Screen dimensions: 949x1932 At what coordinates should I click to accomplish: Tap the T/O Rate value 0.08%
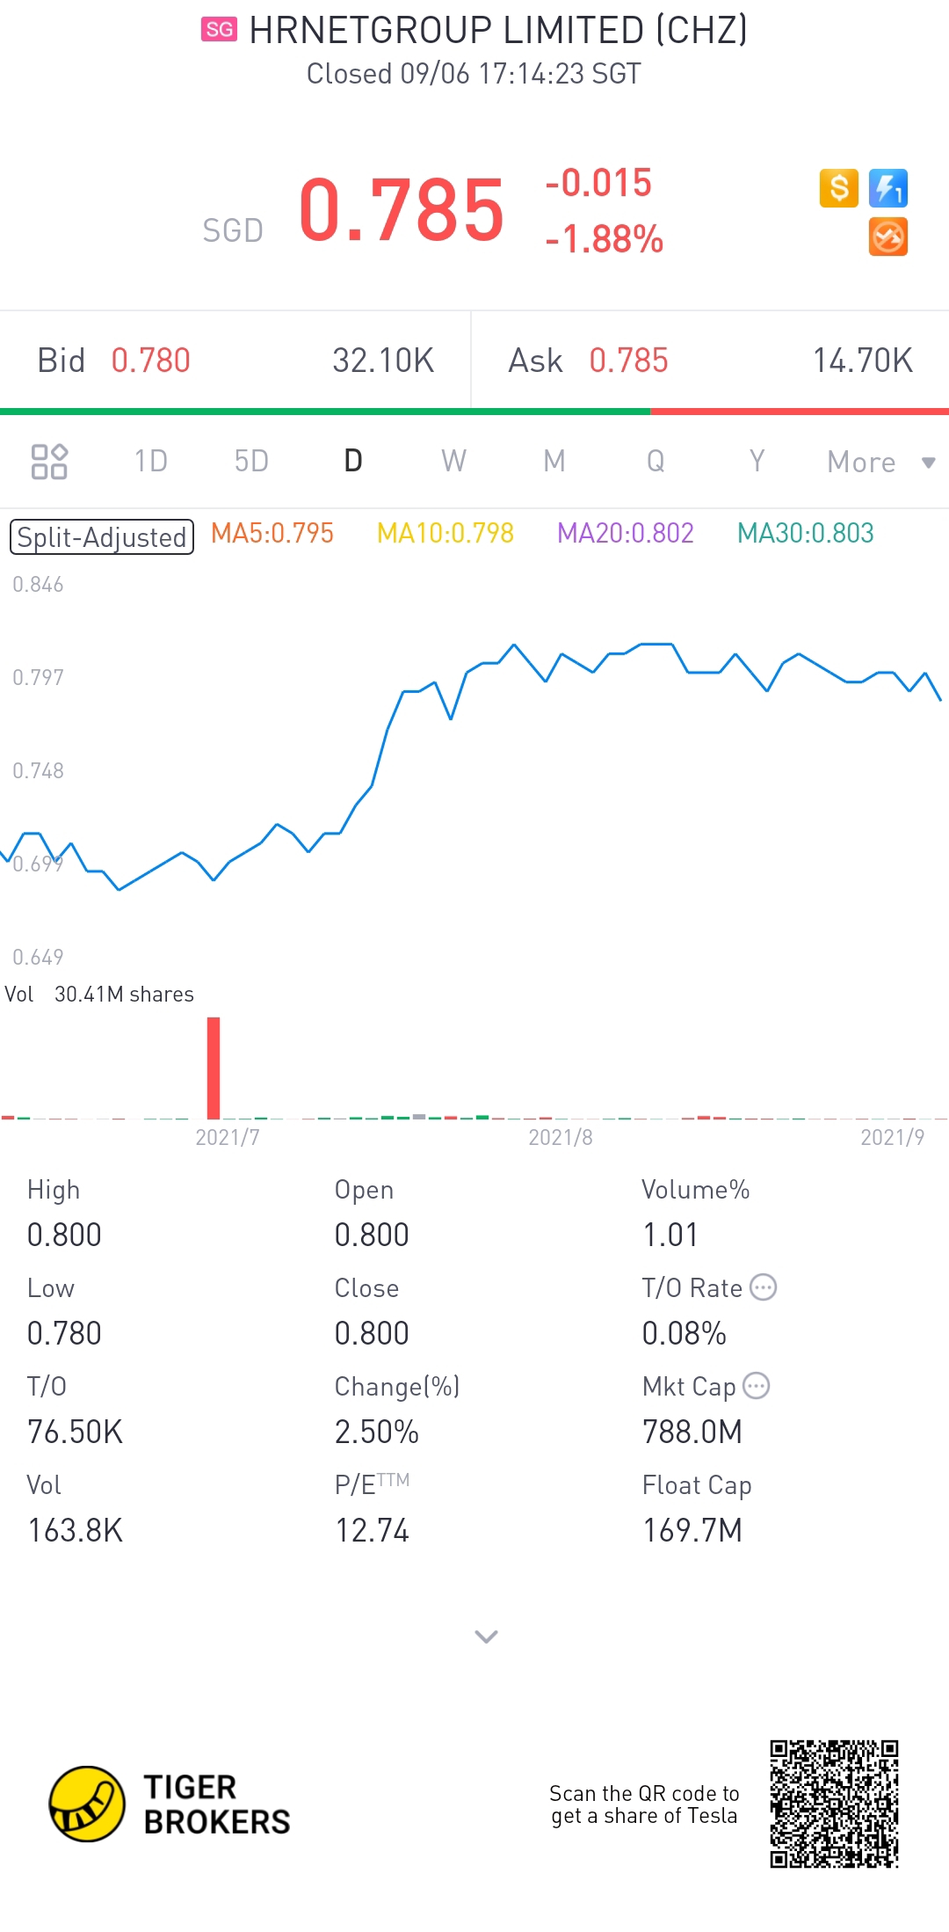685,1334
